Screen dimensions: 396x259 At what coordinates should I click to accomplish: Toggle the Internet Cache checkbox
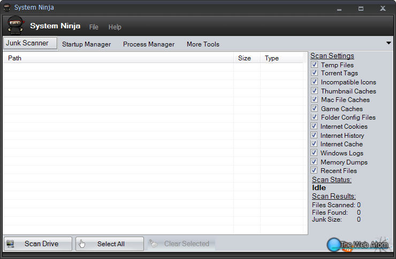(314, 144)
